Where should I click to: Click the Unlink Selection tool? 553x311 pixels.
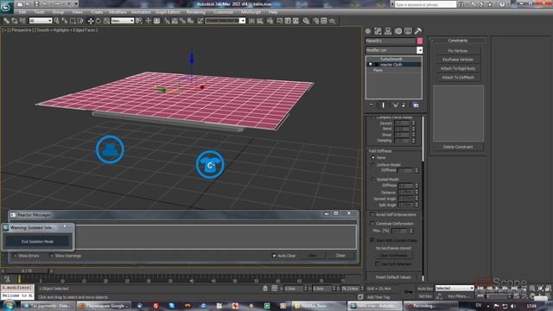tap(15, 21)
